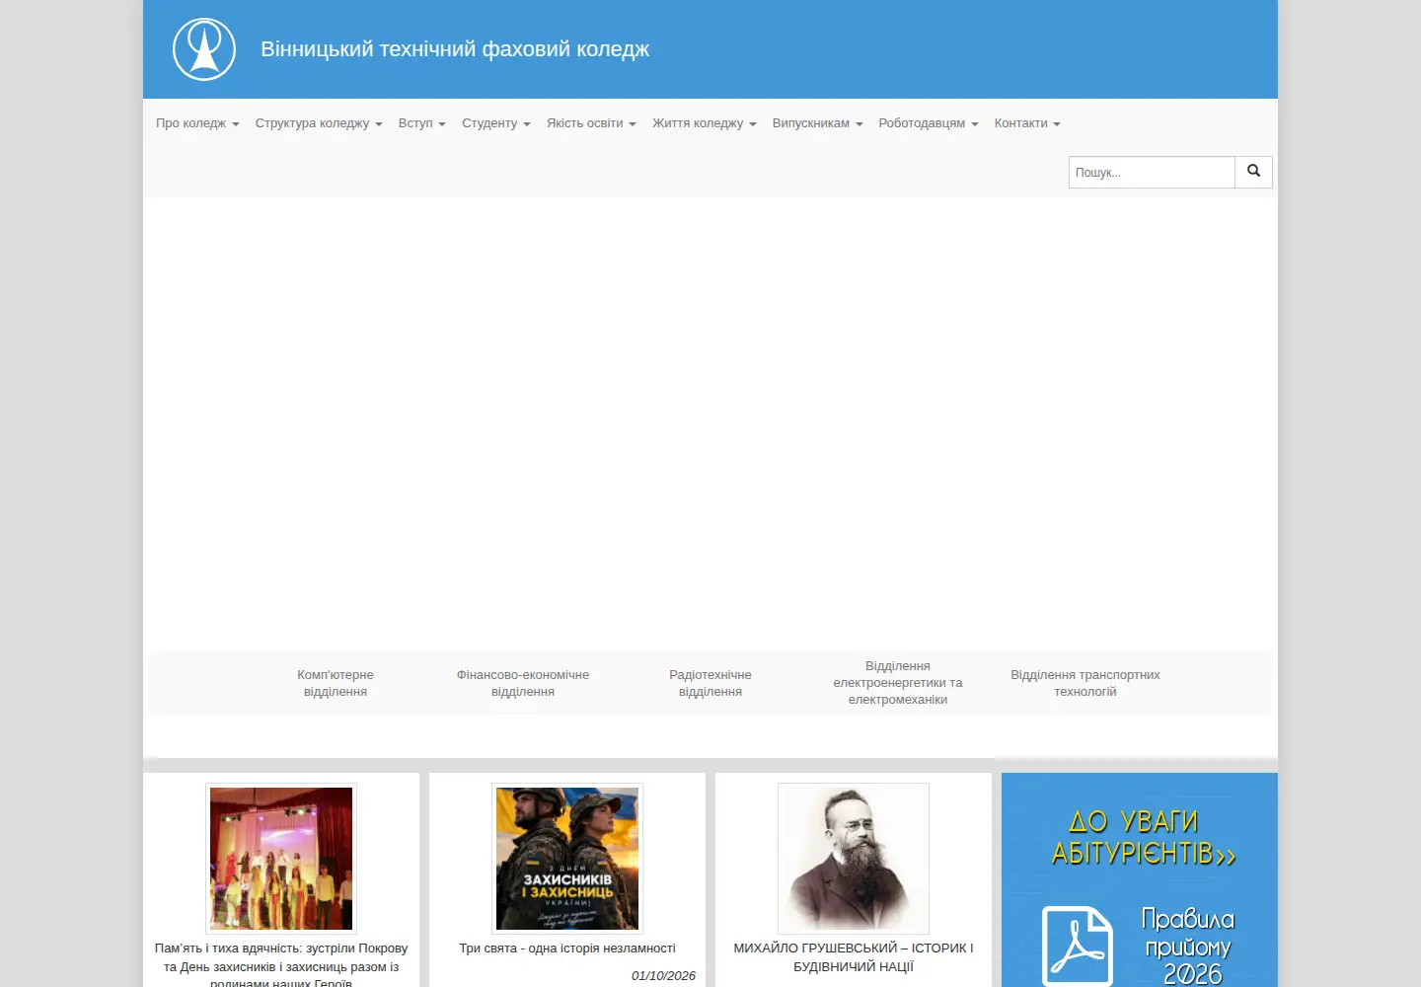Open the PDF document icon
Viewport: 1421px width, 987px height.
click(x=1078, y=946)
